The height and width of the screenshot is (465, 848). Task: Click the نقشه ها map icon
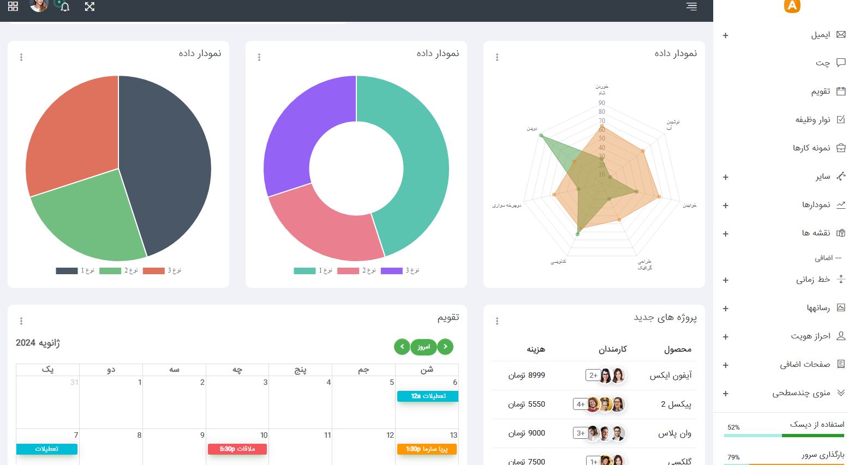point(841,233)
